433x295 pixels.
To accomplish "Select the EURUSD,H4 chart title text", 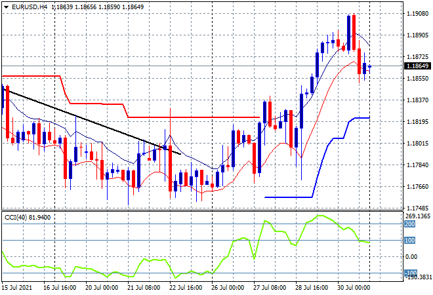I will [x=30, y=7].
